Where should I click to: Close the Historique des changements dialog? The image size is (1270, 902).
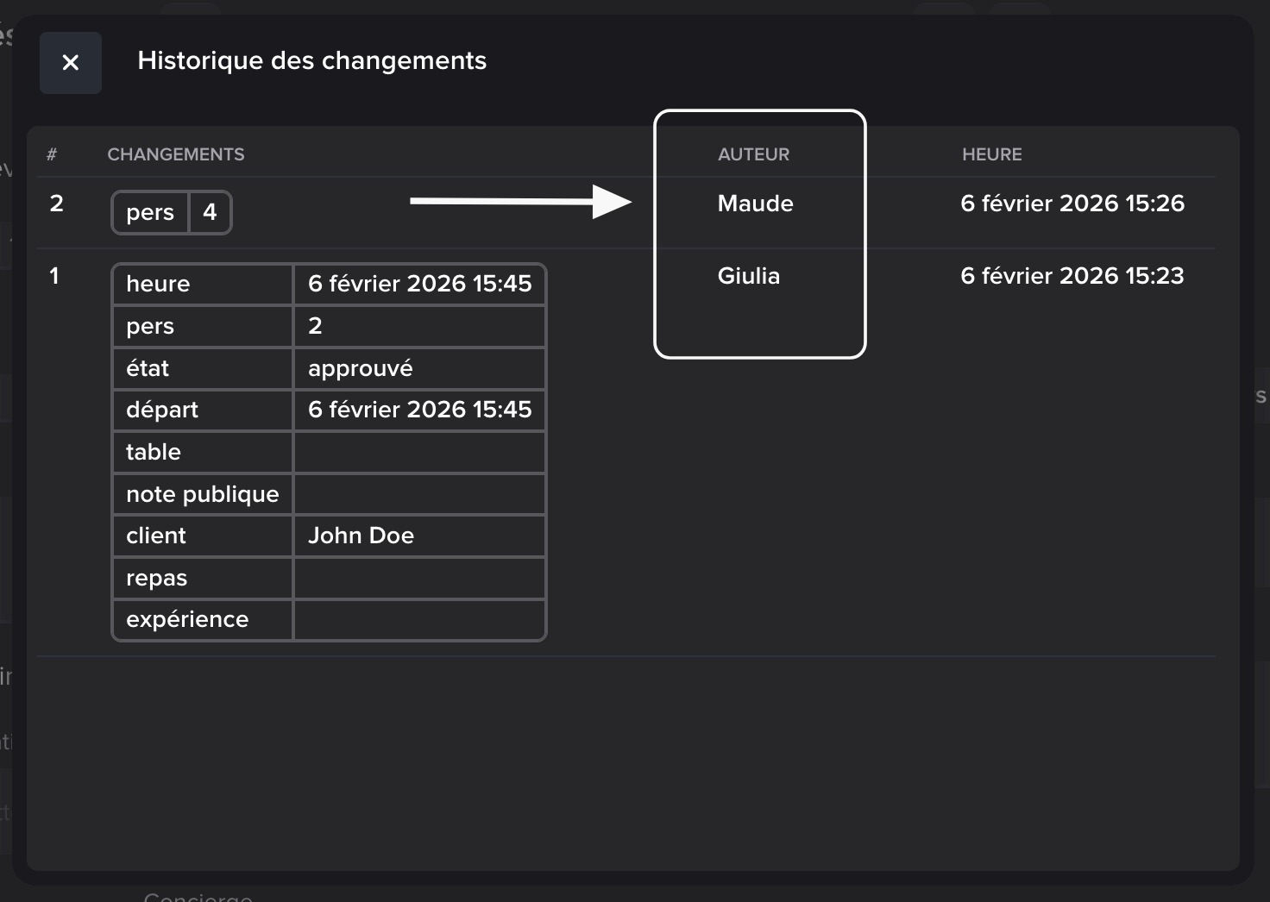71,63
